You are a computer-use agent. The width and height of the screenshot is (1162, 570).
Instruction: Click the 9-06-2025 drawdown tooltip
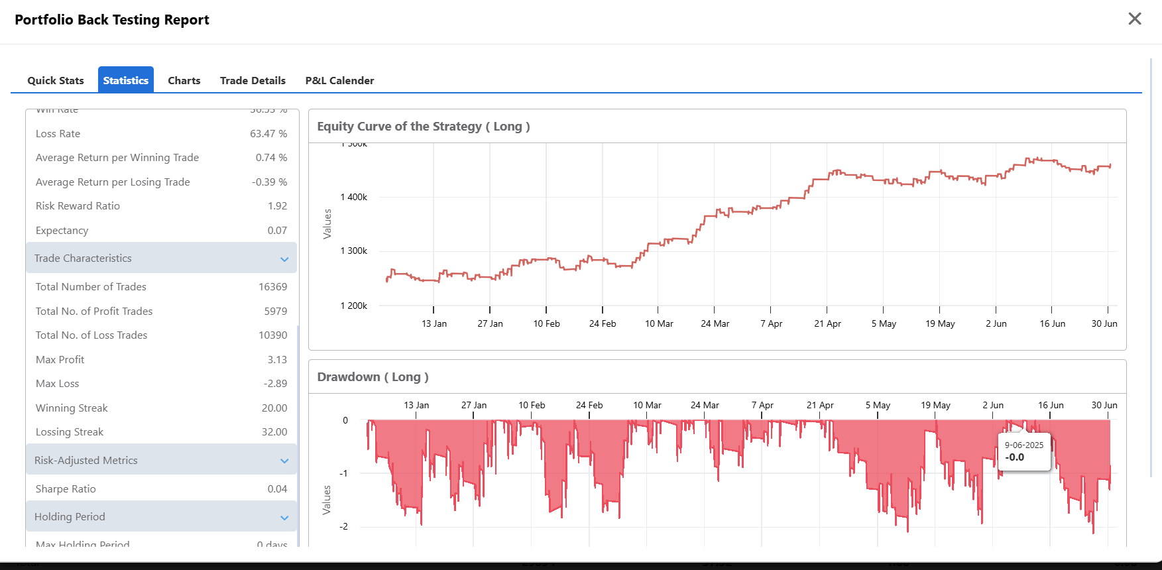pyautogui.click(x=1024, y=451)
